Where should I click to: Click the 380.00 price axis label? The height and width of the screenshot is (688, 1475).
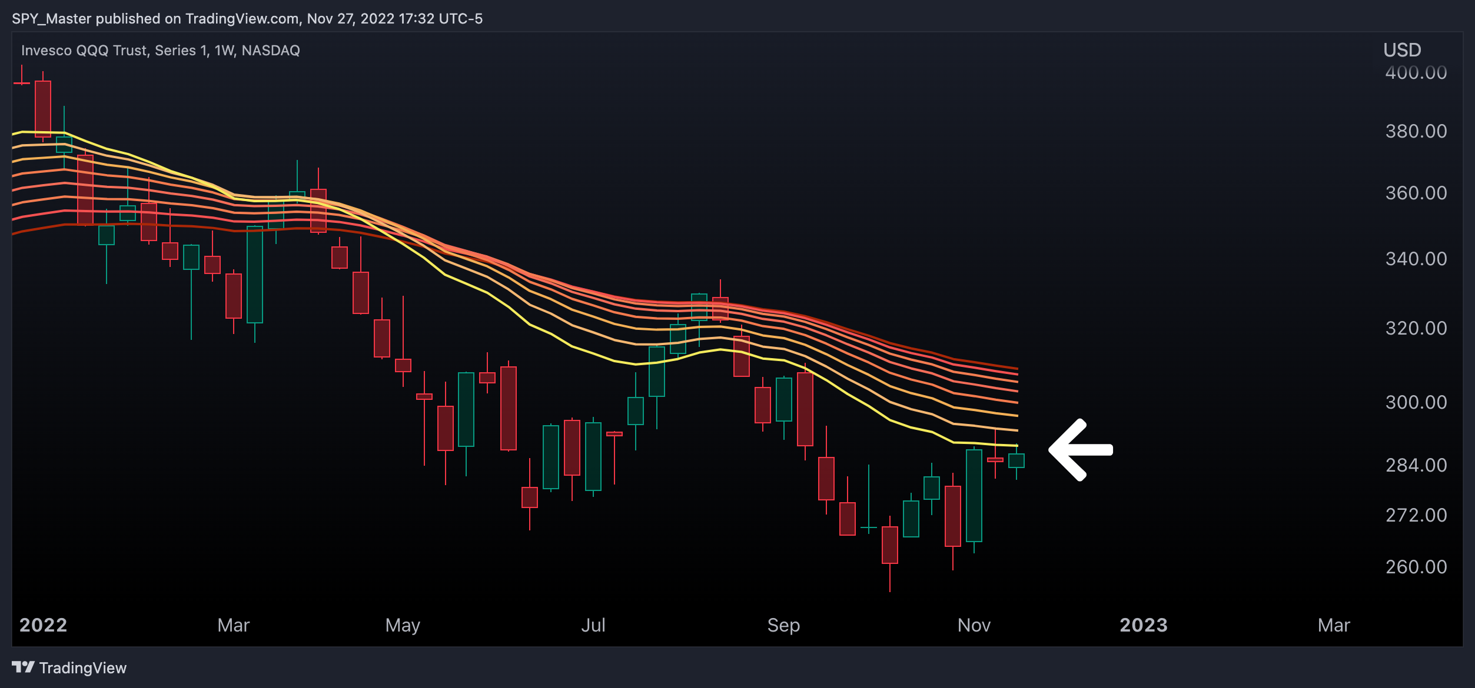1416,131
